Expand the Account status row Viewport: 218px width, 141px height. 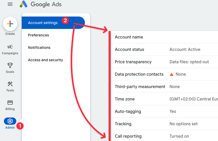point(164,50)
